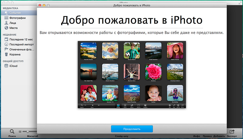Click the trash bin icon
243x139 pixels.
point(6,55)
